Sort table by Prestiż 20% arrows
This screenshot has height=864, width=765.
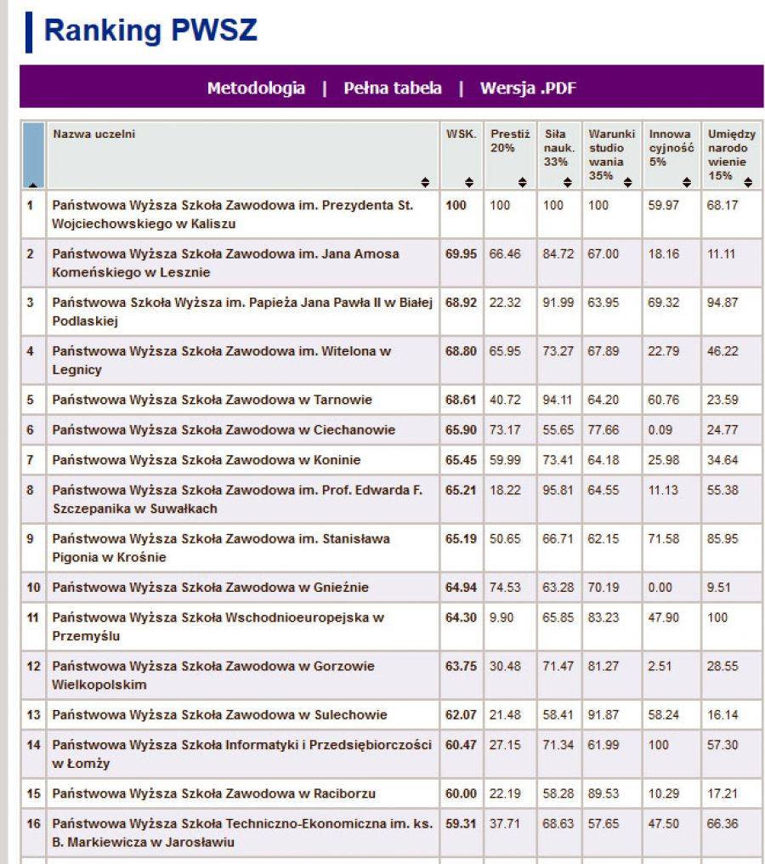(522, 182)
